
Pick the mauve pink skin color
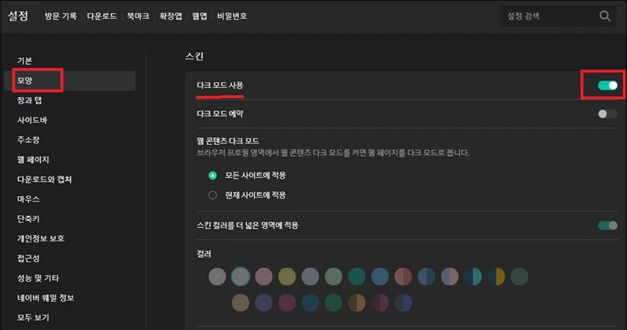263,277
